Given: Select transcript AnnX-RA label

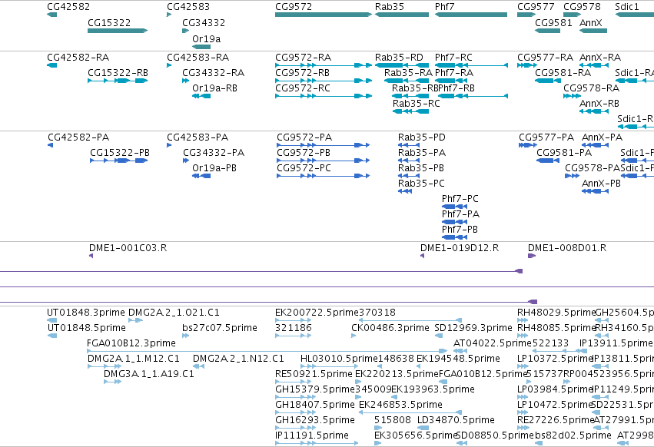Looking at the screenshot, I should (600, 58).
